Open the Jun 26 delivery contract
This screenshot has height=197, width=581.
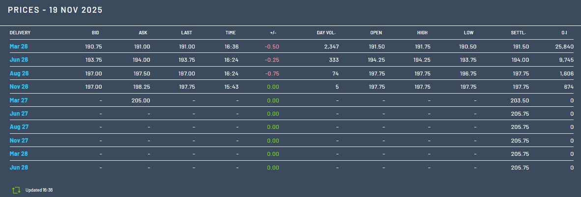[x=19, y=60]
